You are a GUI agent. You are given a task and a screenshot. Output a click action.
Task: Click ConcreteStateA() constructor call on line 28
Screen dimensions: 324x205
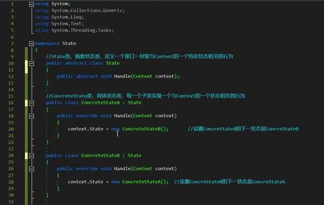pyautogui.click(x=144, y=182)
